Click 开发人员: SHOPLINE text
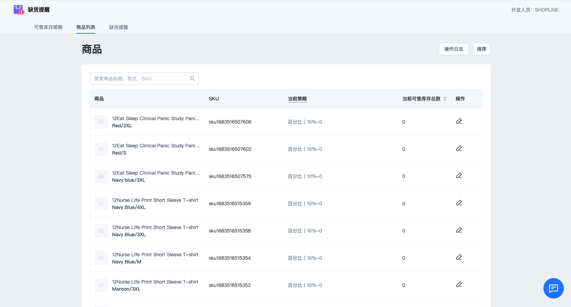This screenshot has height=307, width=571. pos(535,10)
